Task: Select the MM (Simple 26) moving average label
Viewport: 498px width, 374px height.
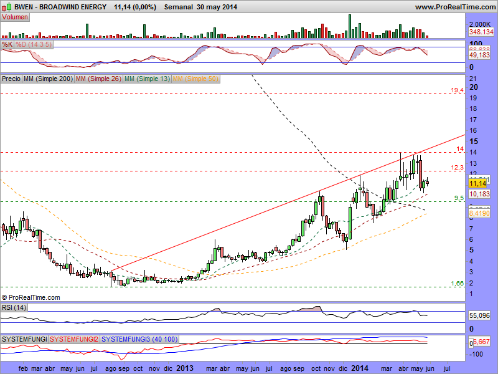Action: 98,79
